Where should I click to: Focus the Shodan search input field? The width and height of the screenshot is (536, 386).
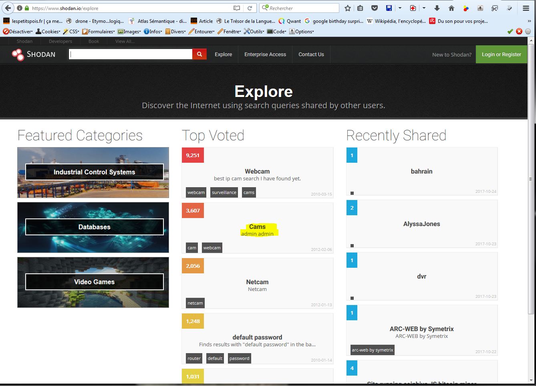click(x=131, y=54)
